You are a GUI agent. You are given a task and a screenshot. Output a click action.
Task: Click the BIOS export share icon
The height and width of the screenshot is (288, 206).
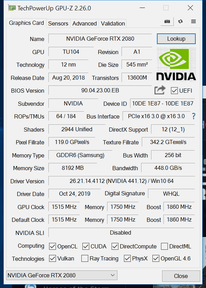coord(160,90)
